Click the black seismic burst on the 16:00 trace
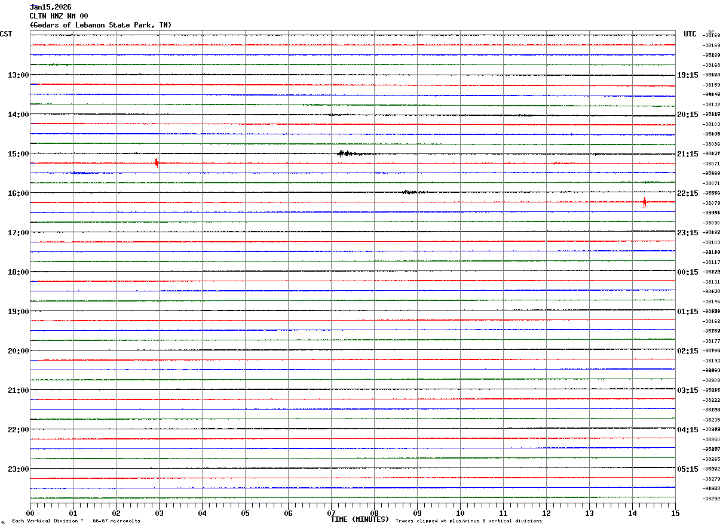The width and height of the screenshot is (723, 529). click(x=413, y=192)
